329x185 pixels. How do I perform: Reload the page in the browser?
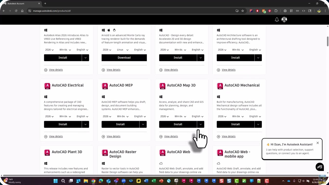pyautogui.click(x=16, y=11)
